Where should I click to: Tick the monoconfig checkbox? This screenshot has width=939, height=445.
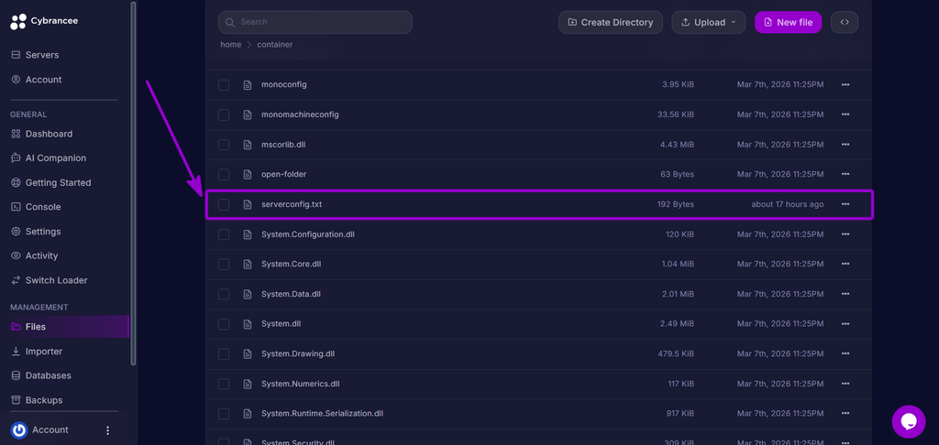coord(224,85)
